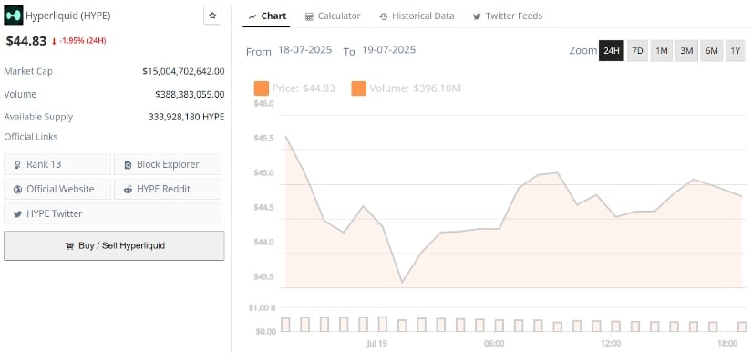Click the Available Supply value 333,928,180 HYPE
The image size is (752, 353).
click(x=187, y=117)
